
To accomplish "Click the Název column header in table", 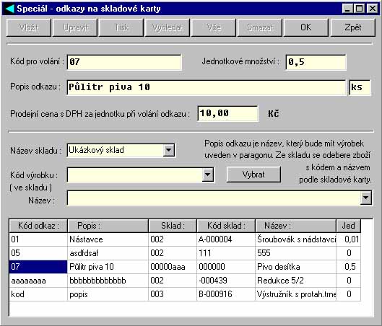I will pos(296,226).
